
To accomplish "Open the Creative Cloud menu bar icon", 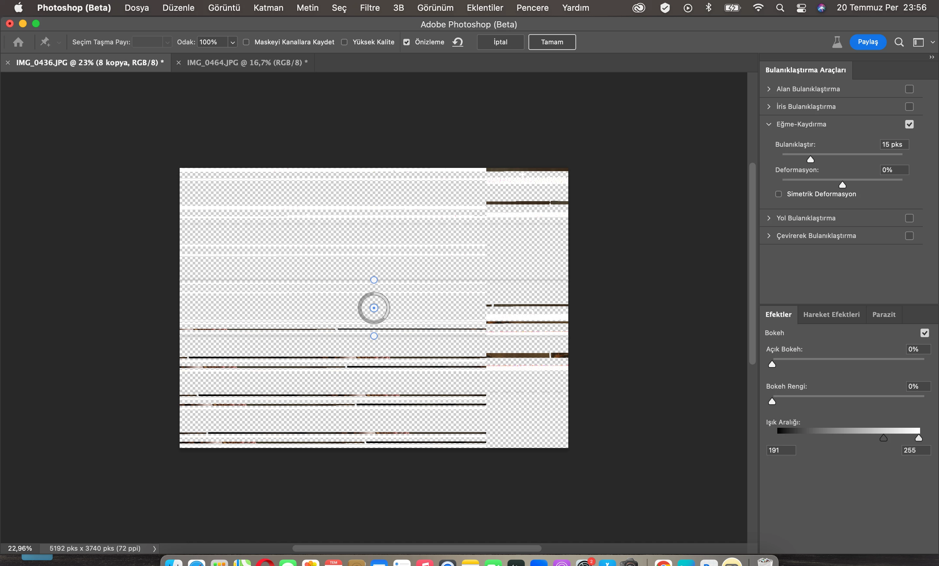I will click(639, 7).
